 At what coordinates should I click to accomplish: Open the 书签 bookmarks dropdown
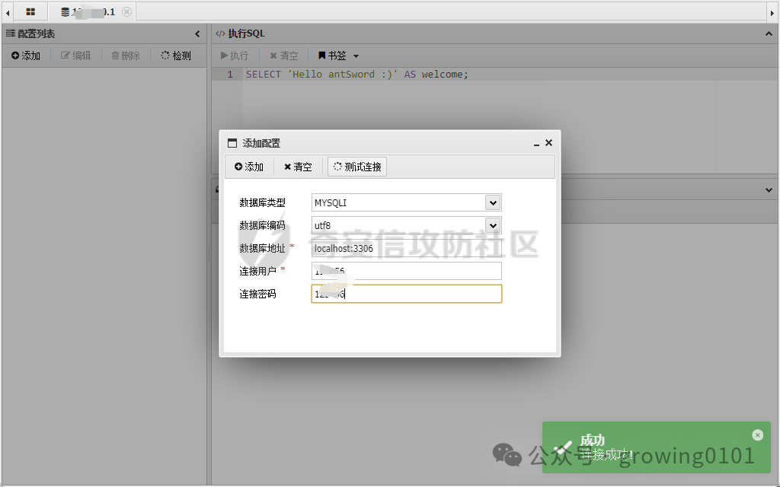[x=338, y=56]
